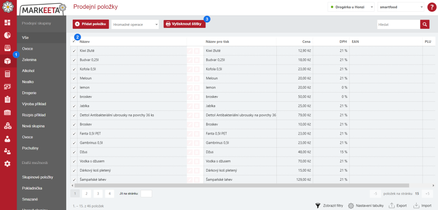438x210 pixels.
Task: Click the cash drawer icon in sidebar
Action: click(7, 48)
